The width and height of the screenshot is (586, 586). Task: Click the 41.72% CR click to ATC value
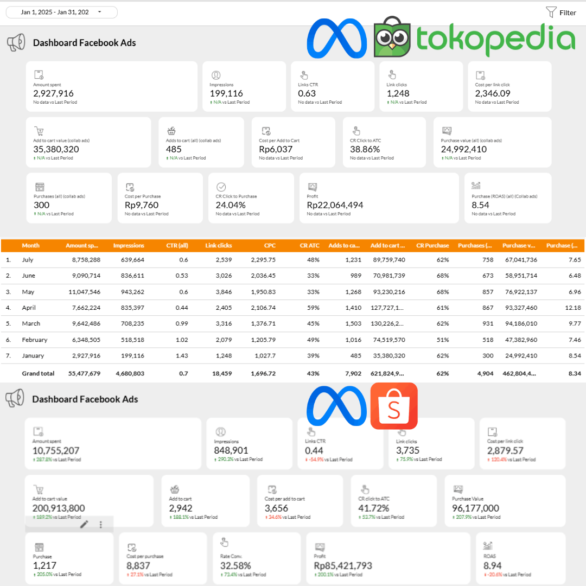click(x=374, y=508)
